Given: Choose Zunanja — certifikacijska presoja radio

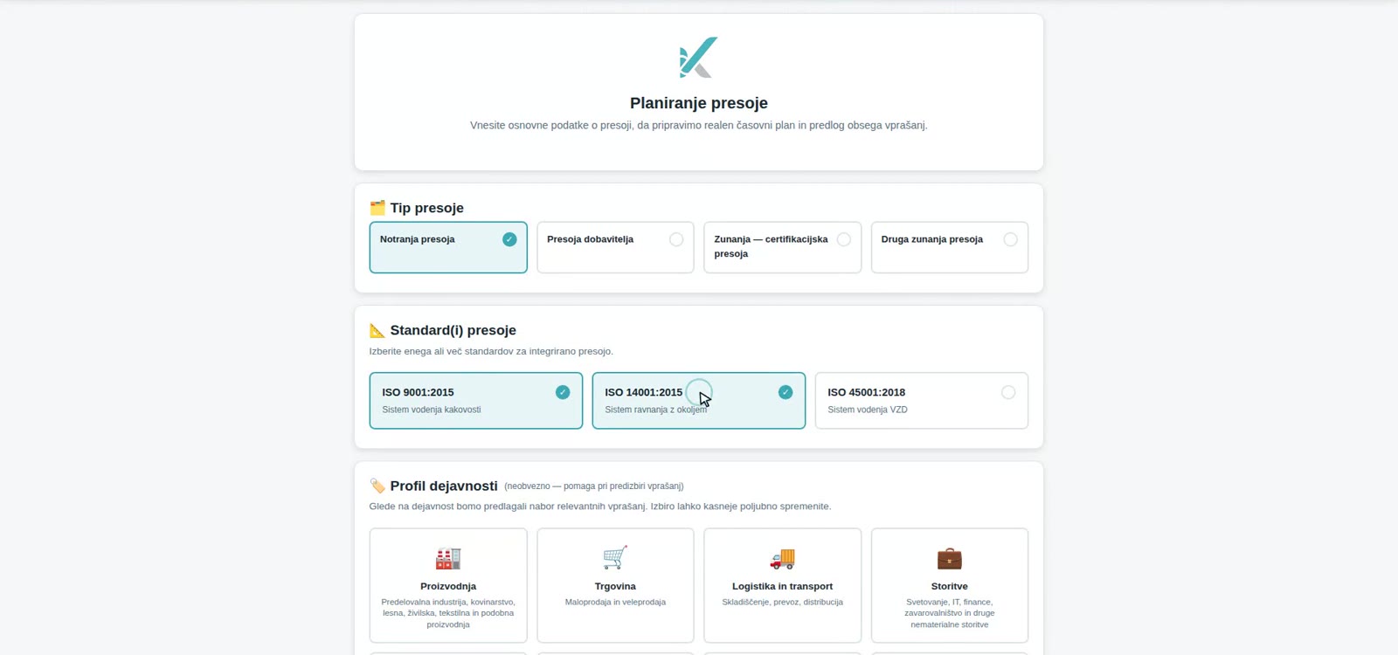Looking at the screenshot, I should [843, 239].
